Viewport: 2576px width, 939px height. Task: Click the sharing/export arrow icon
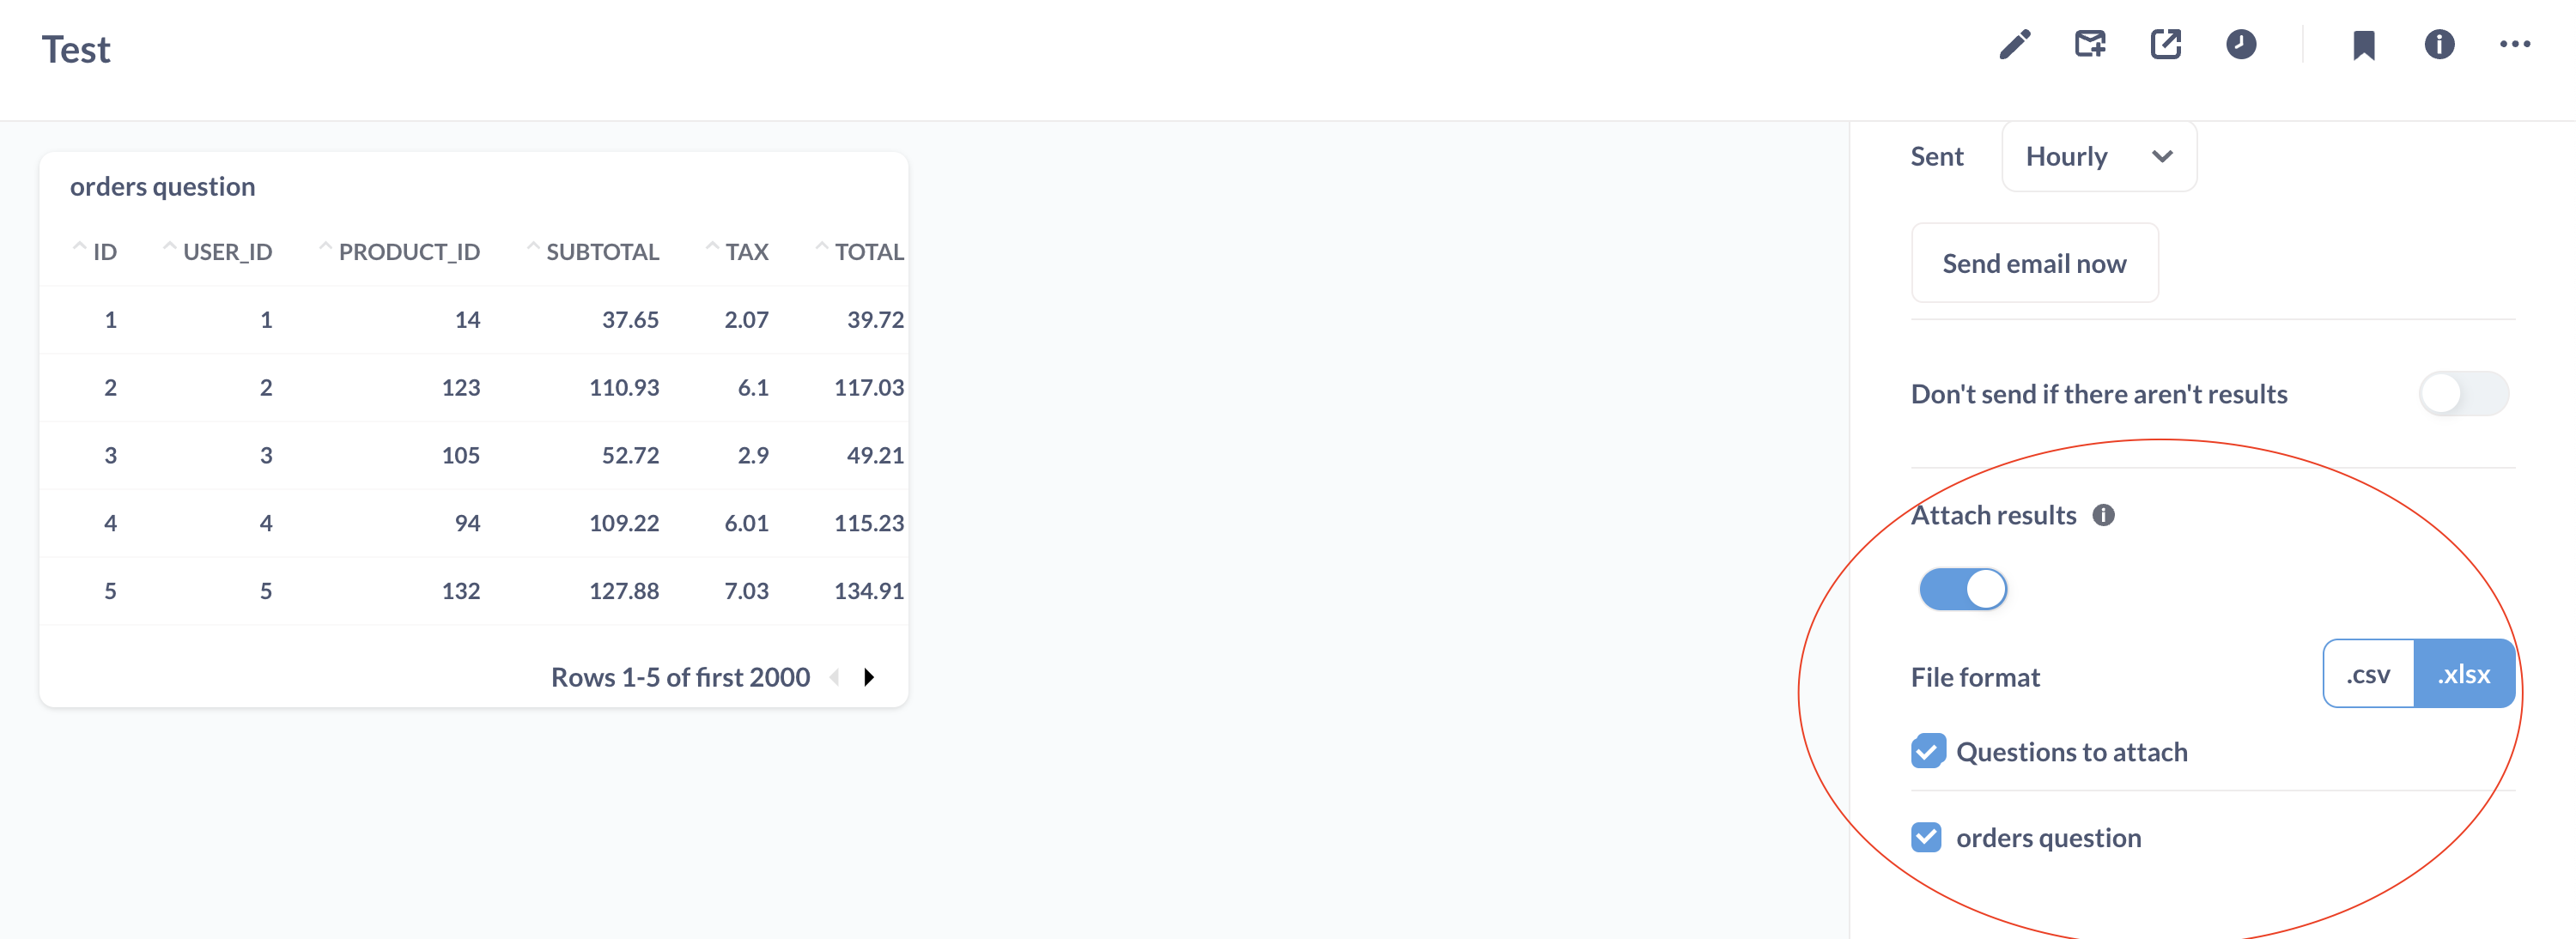point(2165,44)
